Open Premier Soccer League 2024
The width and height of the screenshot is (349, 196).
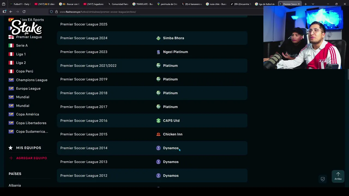[x=84, y=38]
